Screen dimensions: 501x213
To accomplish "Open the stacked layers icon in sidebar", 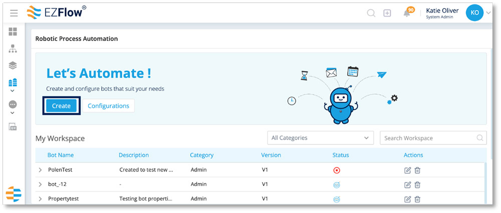I will 13,65.
